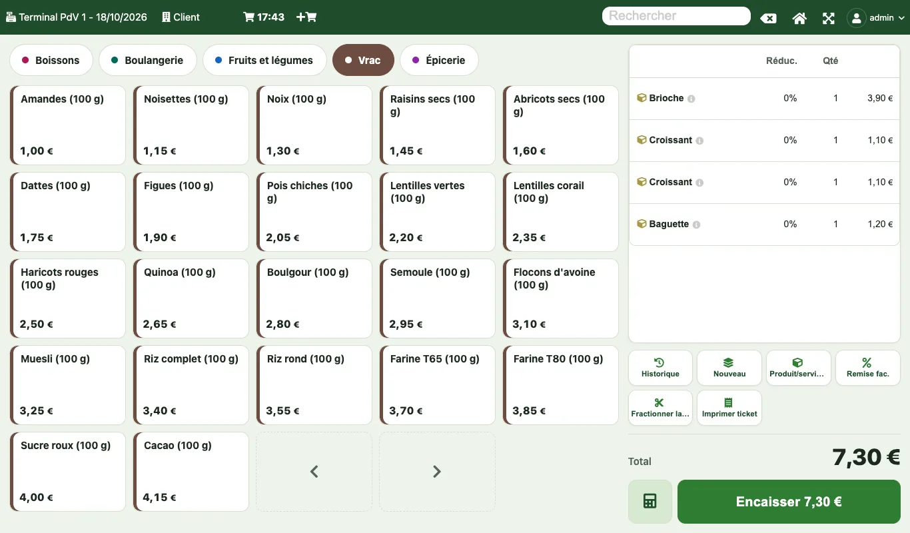The width and height of the screenshot is (910, 533).
Task: Open the calculator keypad button
Action: tap(650, 502)
